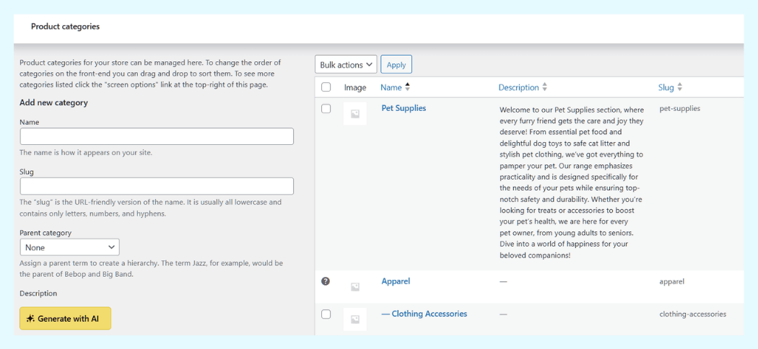Check the Pet Supplies row checkbox
758x349 pixels.
coord(326,109)
